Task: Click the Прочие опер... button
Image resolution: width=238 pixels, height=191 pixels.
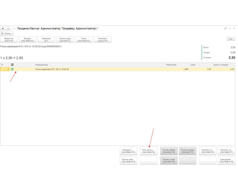Action: [129, 160]
